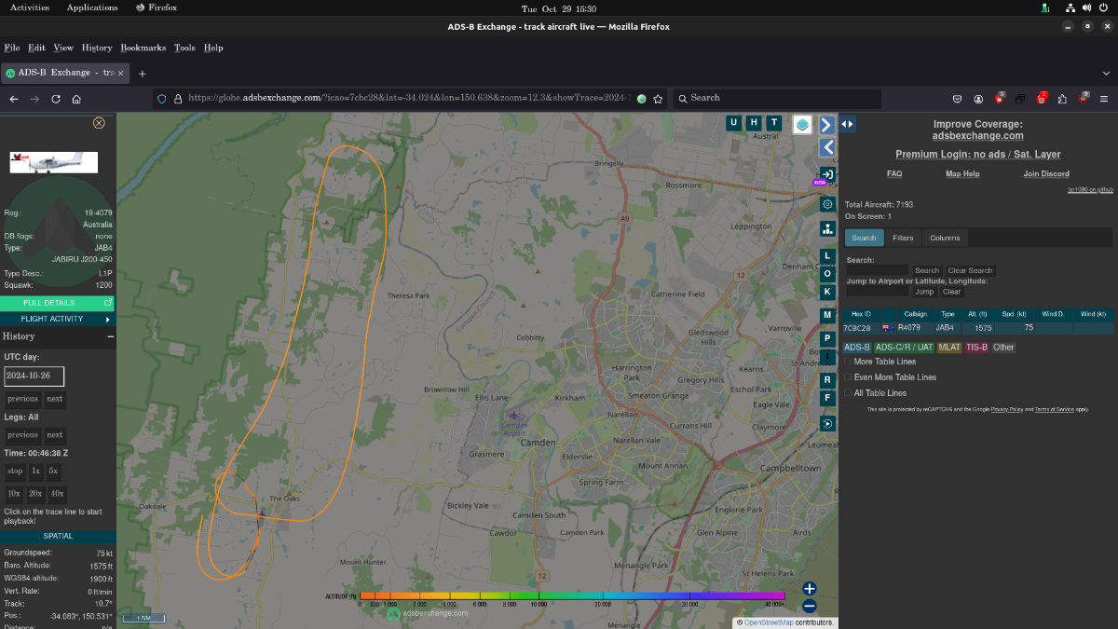Bookmark this page with star icon
The height and width of the screenshot is (629, 1118).
658,98
